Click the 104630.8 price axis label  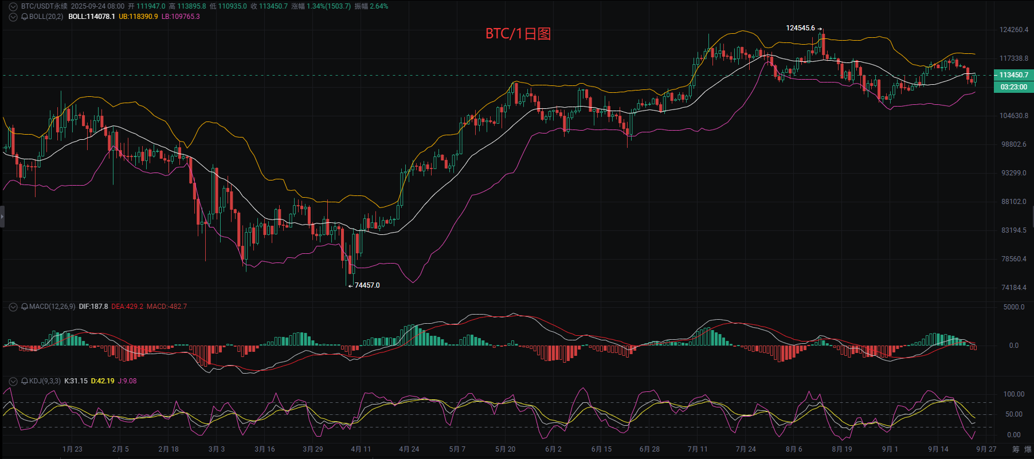pyautogui.click(x=1014, y=116)
